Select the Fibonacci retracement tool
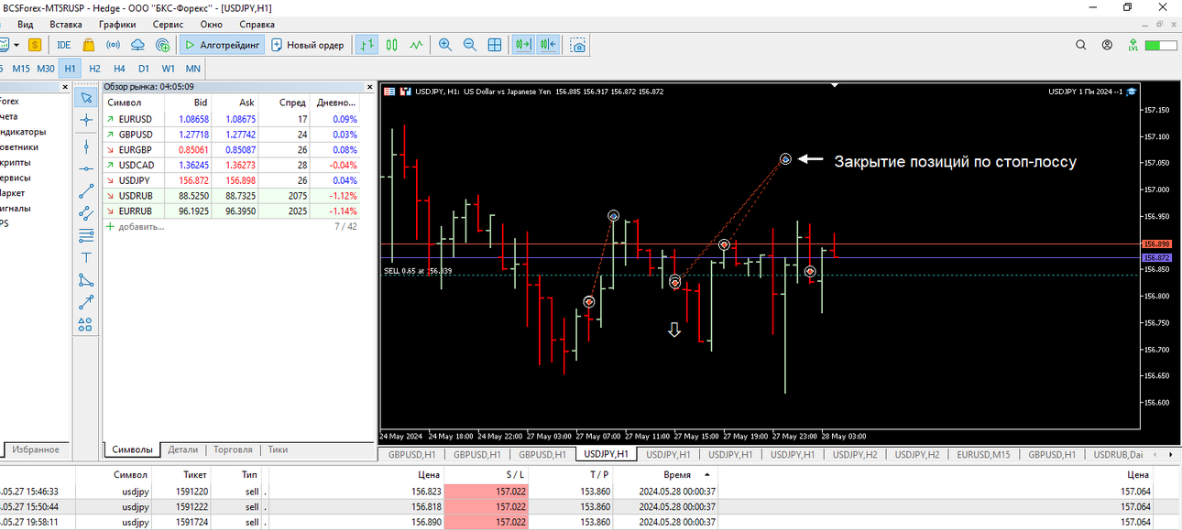Viewport: 1182px width, 530px height. tap(86, 235)
